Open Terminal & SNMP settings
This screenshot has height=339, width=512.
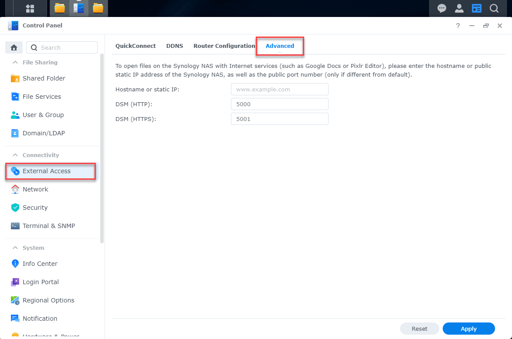coord(52,226)
